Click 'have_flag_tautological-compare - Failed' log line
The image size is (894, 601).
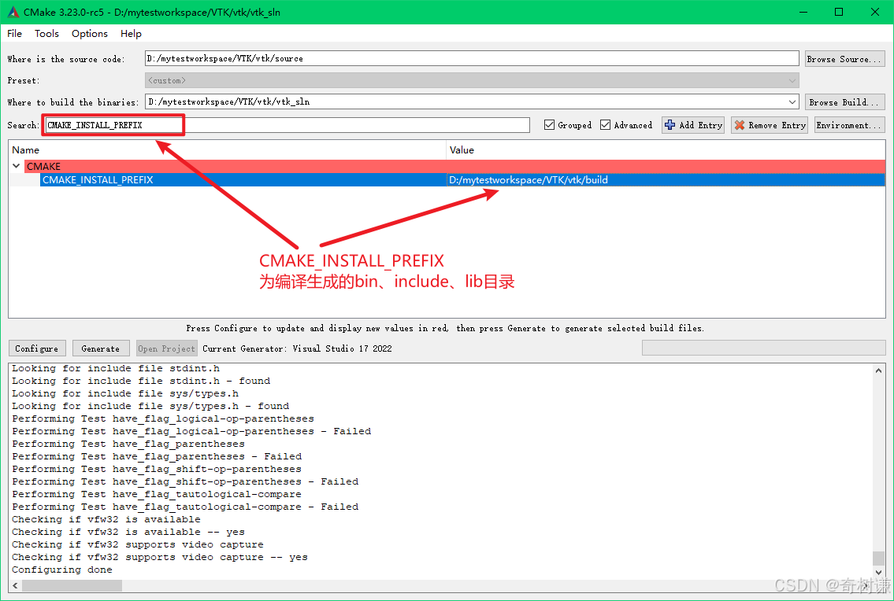(x=185, y=507)
